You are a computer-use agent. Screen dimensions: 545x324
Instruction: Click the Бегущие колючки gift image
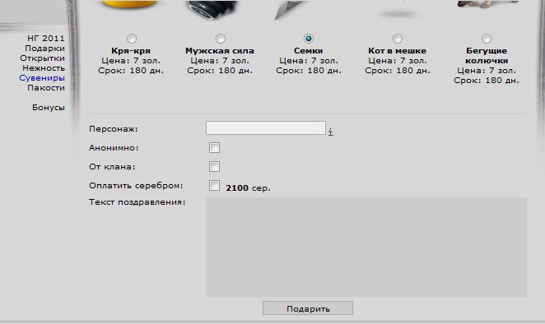pyautogui.click(x=487, y=4)
